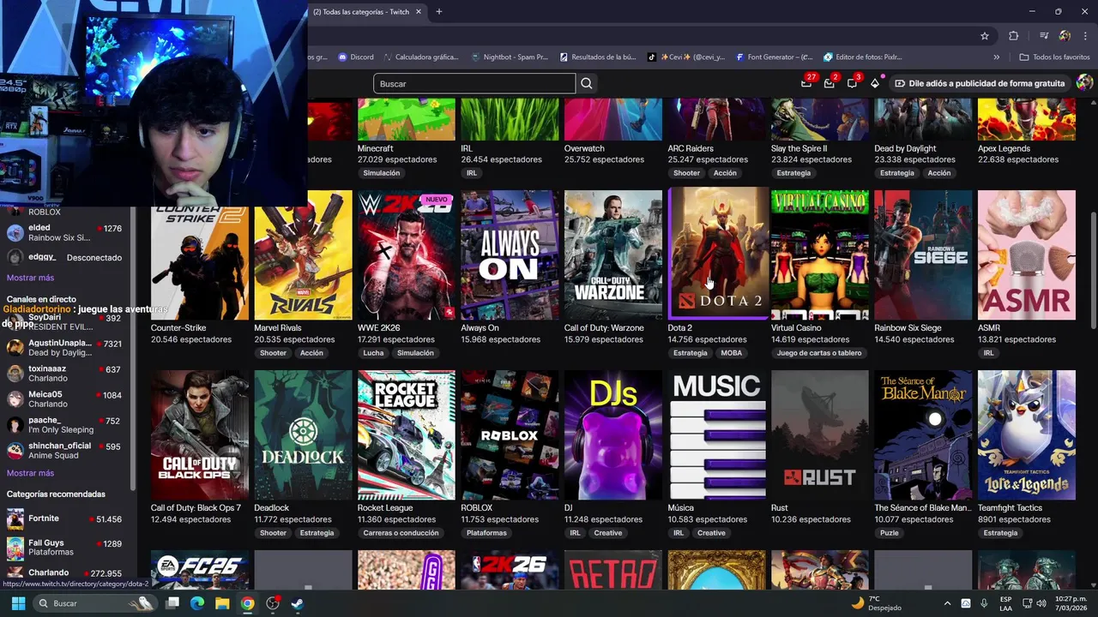Select Shooter tag under ARC Raiders
The width and height of the screenshot is (1098, 617).
pyautogui.click(x=686, y=173)
